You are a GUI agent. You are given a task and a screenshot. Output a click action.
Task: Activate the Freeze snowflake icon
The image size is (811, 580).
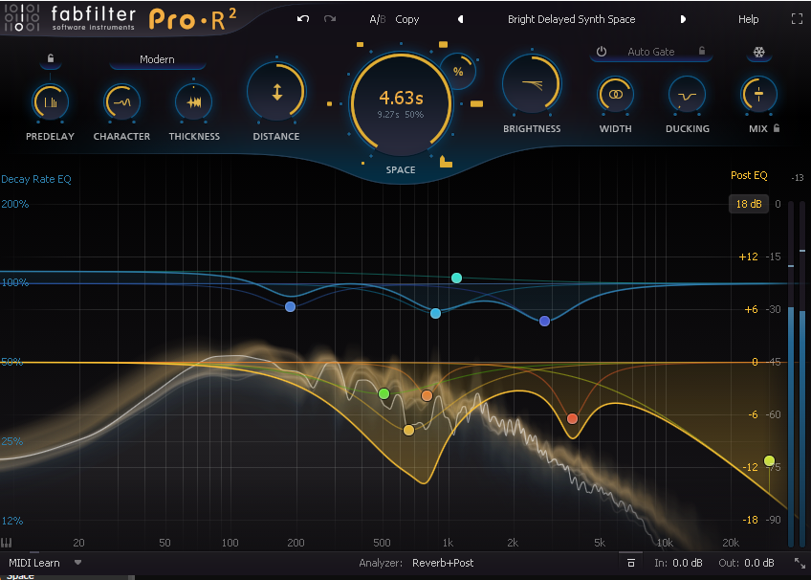coord(758,53)
